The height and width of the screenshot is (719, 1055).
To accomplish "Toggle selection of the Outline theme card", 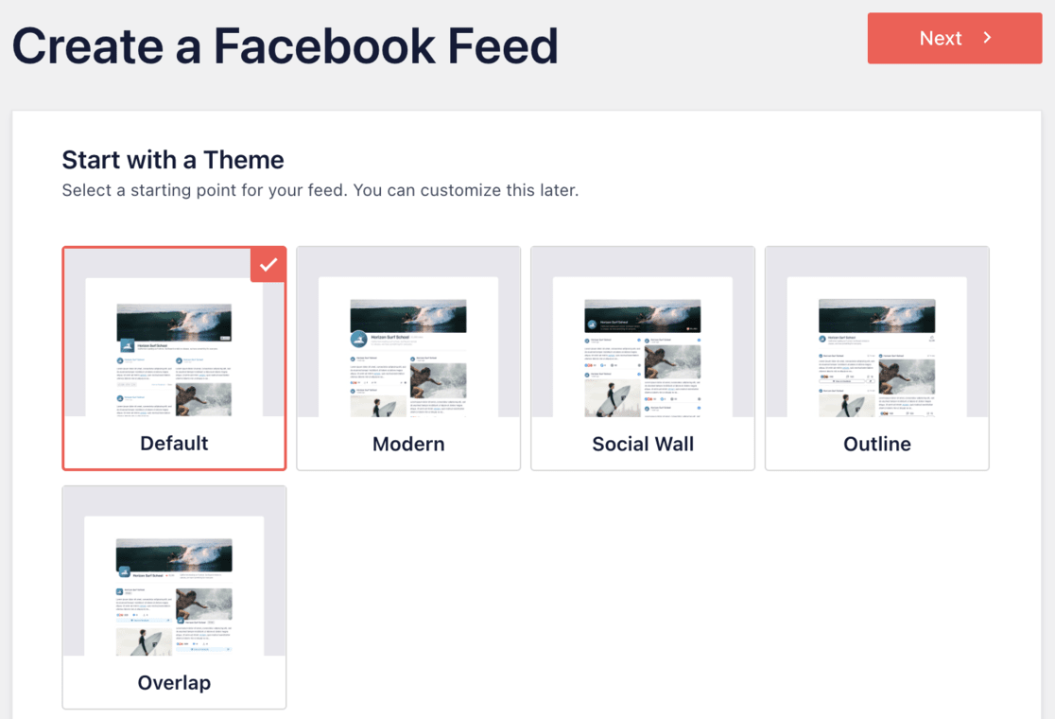I will coord(876,359).
